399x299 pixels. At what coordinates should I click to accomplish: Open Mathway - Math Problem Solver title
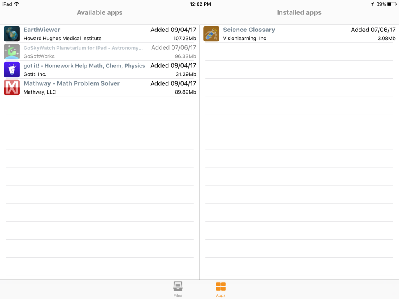[71, 83]
